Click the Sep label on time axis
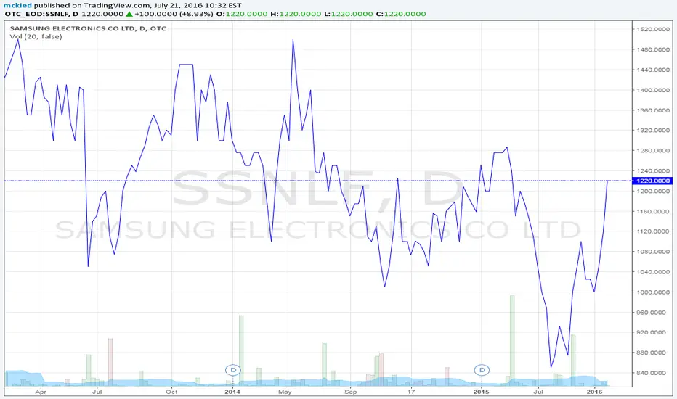The height and width of the screenshot is (399, 677). coord(351,392)
